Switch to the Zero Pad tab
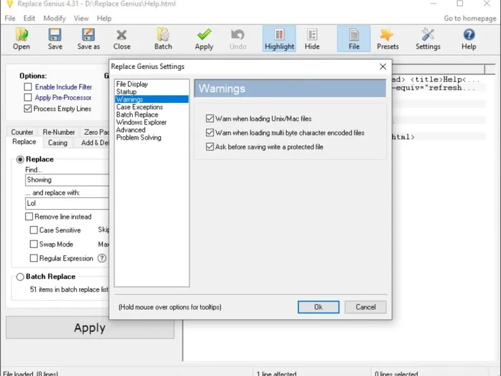Screen dimensions: 501x376 pos(95,132)
